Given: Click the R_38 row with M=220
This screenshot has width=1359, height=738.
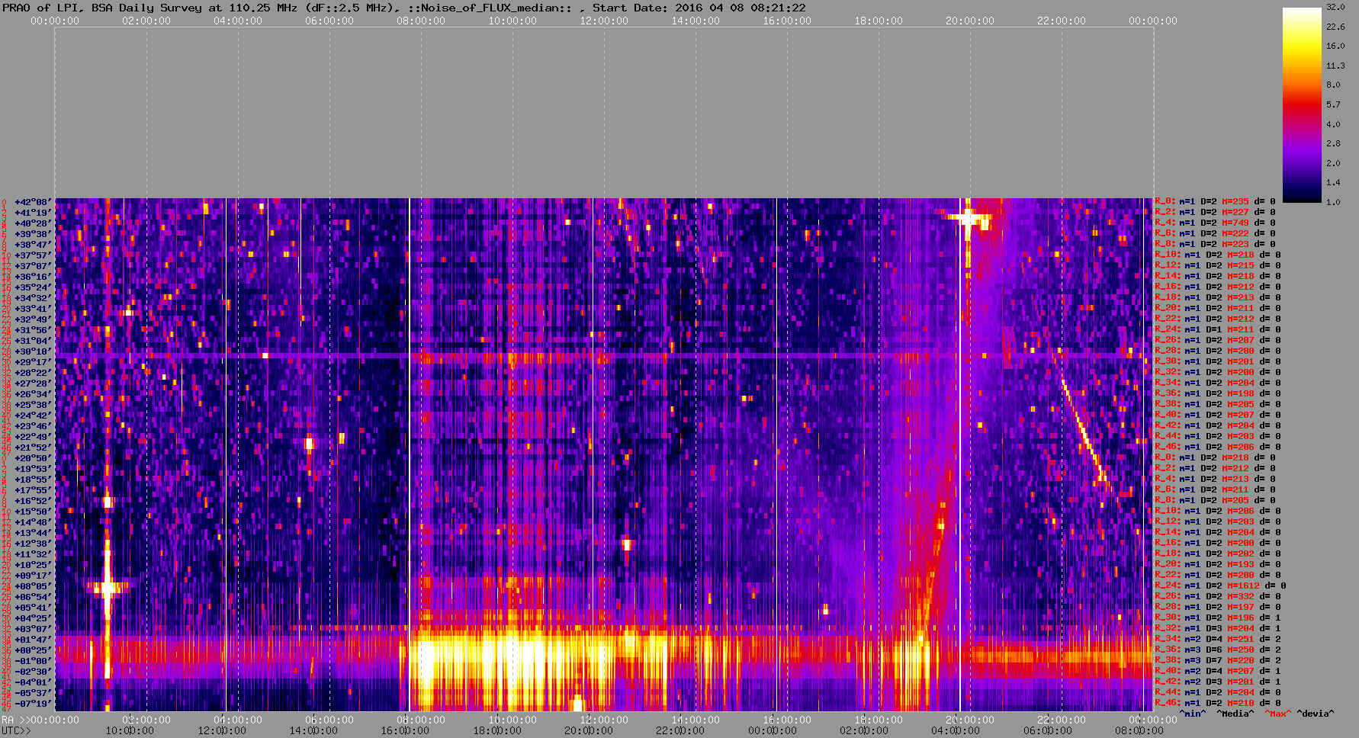Looking at the screenshot, I should (x=1218, y=661).
